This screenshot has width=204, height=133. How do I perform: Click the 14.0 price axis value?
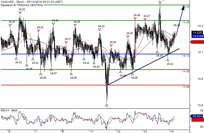coord(200,79)
